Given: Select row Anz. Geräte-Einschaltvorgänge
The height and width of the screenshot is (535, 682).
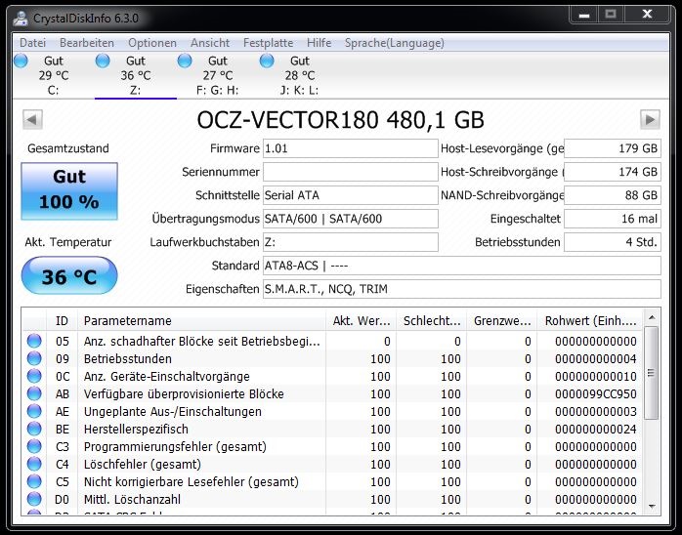Looking at the screenshot, I should pos(332,377).
